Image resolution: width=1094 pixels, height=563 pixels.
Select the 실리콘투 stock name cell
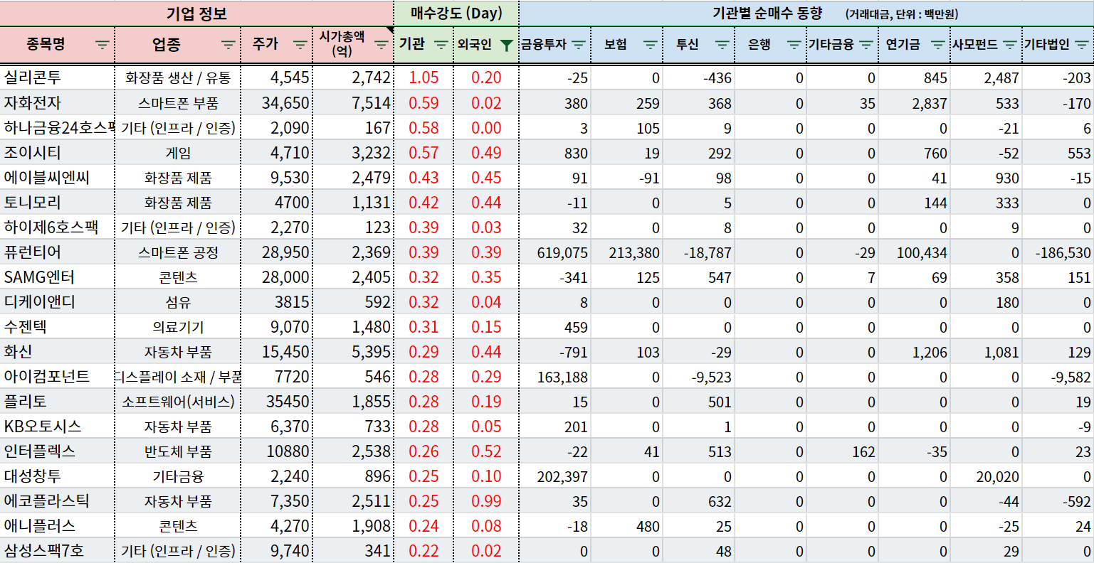click(x=57, y=77)
